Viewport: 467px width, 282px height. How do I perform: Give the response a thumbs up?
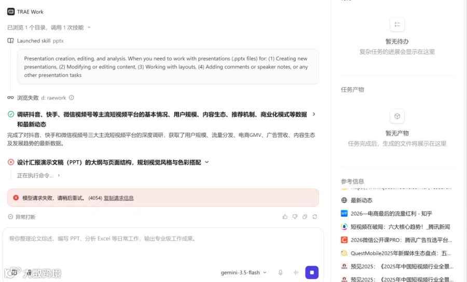tap(285, 217)
